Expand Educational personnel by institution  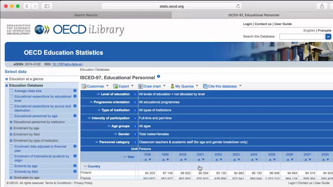[11, 122]
